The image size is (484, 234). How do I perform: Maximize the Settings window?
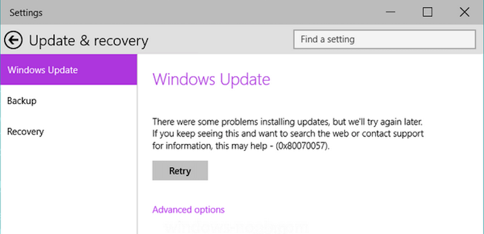428,12
